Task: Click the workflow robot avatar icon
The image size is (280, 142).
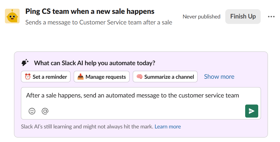Action: click(x=12, y=16)
